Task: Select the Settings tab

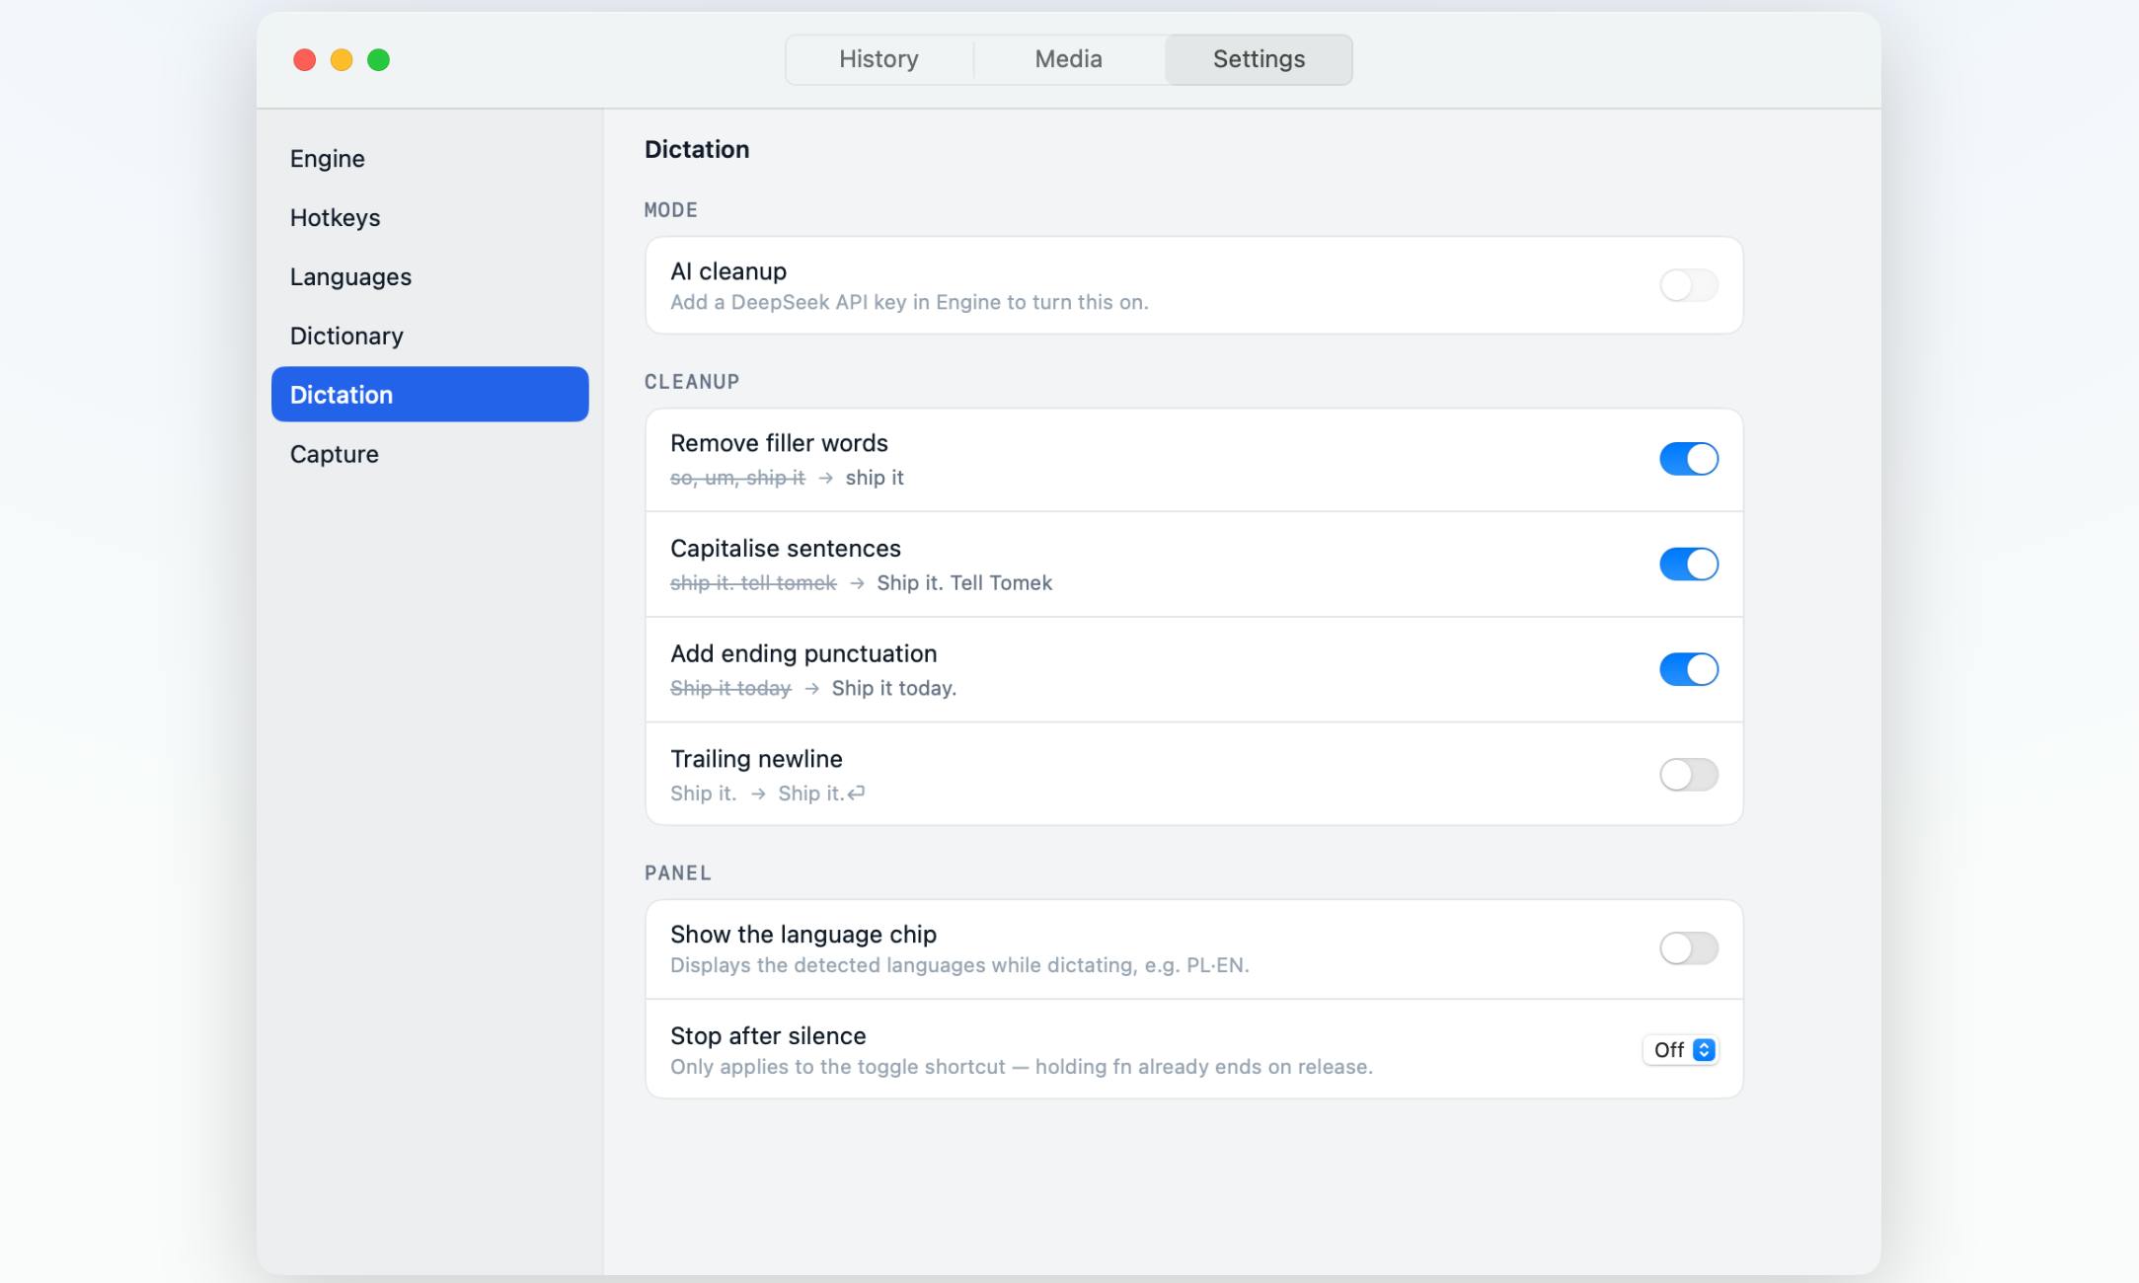Action: click(1259, 59)
